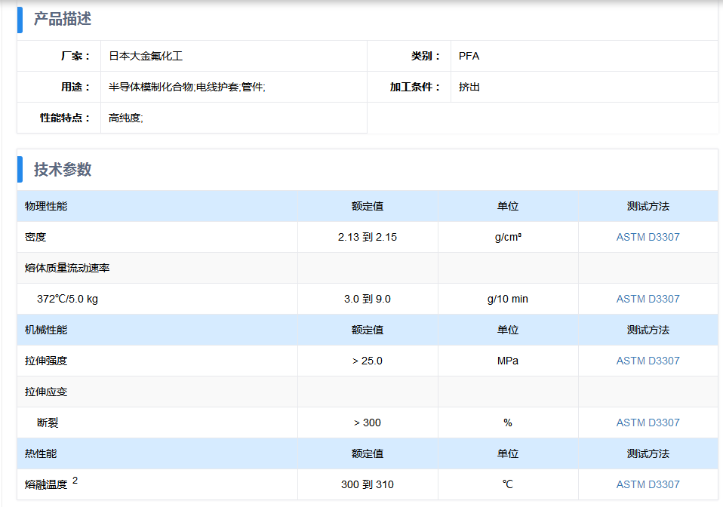The image size is (723, 507).
Task: Click the 挤出 processing condition value
Action: [x=469, y=87]
